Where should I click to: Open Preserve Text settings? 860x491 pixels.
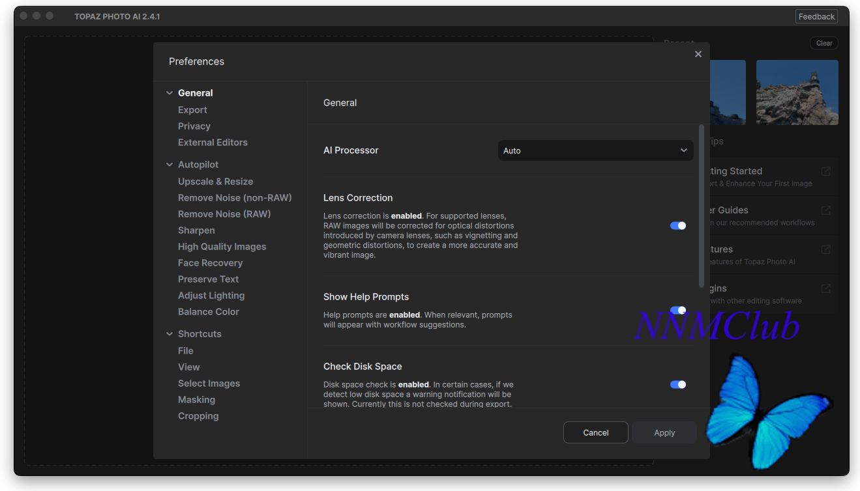coord(209,279)
